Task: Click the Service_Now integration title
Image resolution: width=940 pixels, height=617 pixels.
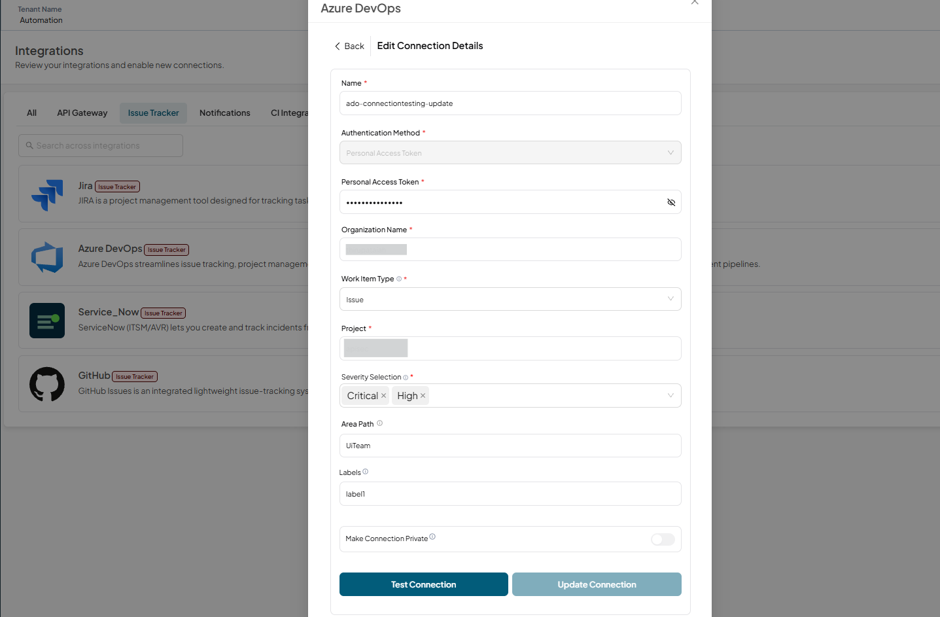Action: [109, 312]
